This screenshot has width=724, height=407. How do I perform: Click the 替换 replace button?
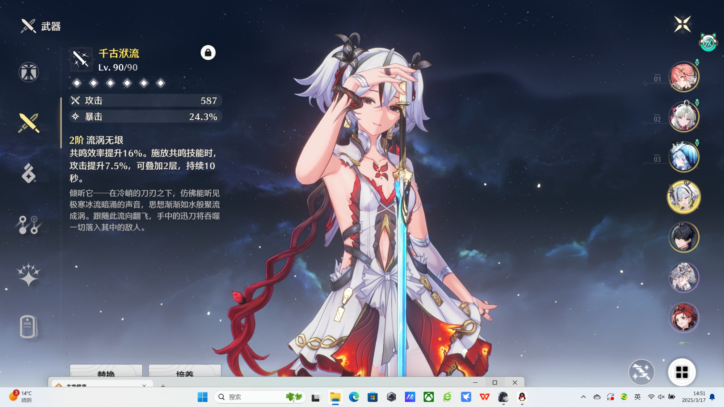click(106, 371)
